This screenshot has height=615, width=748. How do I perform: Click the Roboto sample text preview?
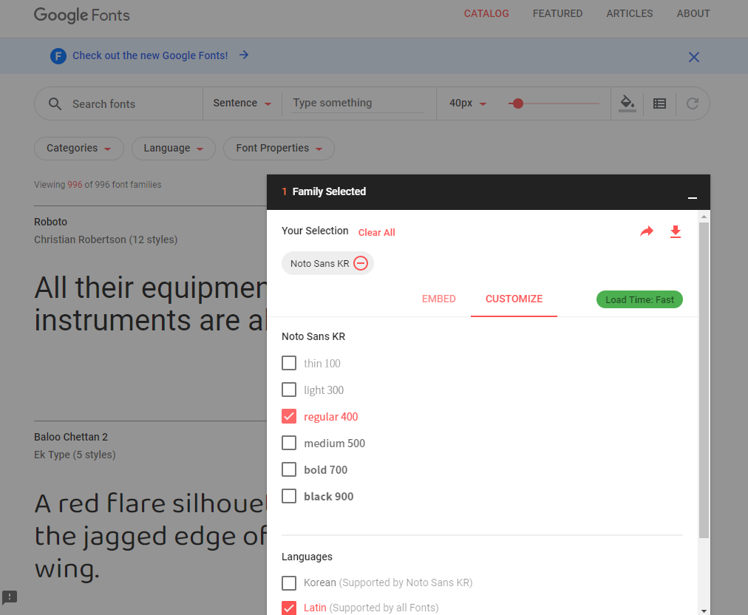click(150, 304)
